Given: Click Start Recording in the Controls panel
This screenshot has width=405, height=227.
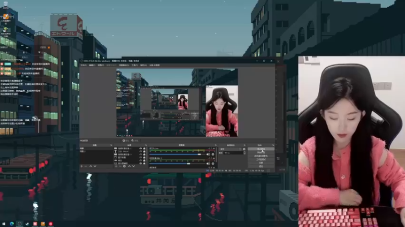Looking at the screenshot, I should coord(261,152).
